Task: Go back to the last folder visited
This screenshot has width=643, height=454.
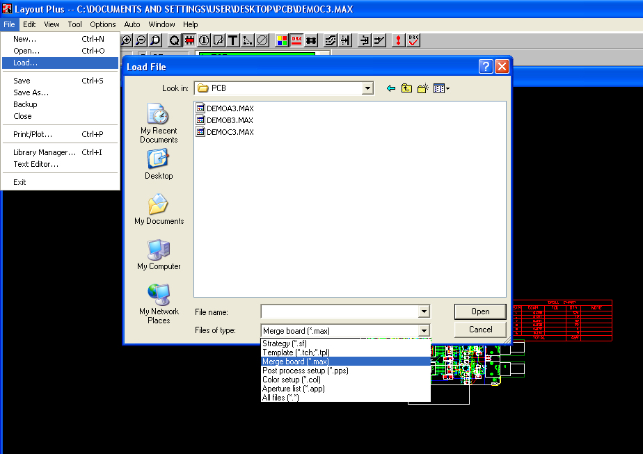Action: pos(391,88)
